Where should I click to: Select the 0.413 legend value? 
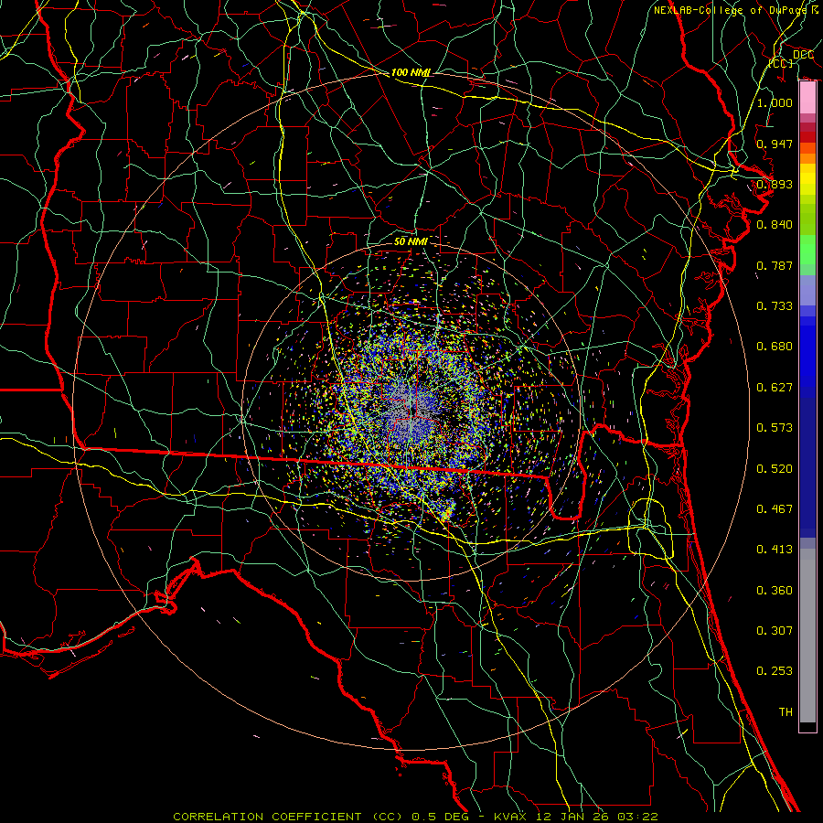(x=775, y=550)
